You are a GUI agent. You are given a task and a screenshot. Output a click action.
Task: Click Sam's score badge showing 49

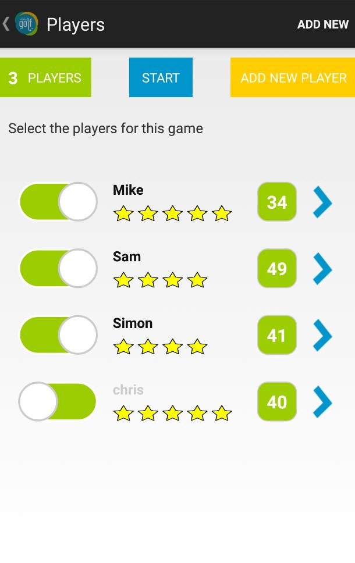(x=277, y=268)
